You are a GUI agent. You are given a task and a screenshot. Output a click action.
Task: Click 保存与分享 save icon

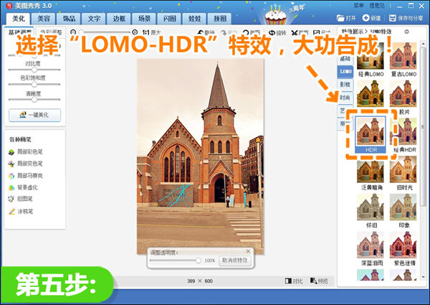(393, 18)
